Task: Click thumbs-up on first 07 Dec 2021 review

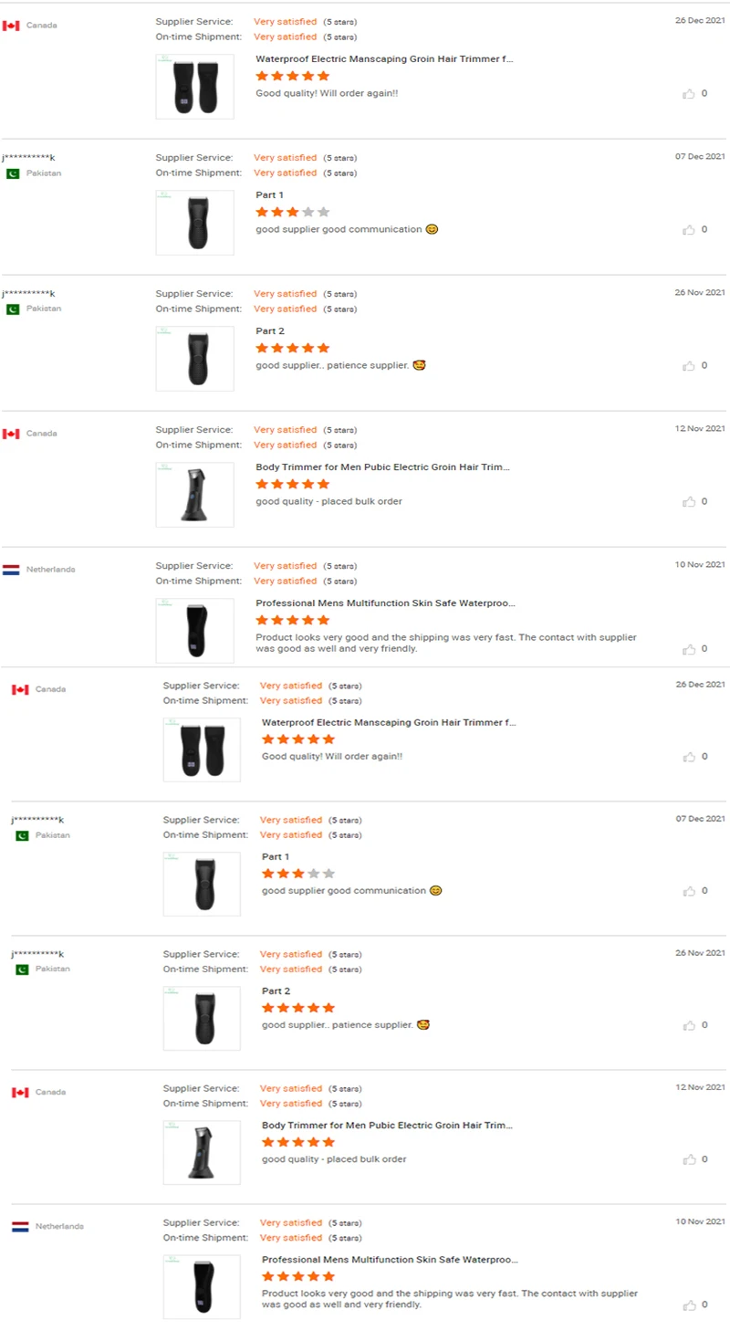Action: click(x=689, y=230)
